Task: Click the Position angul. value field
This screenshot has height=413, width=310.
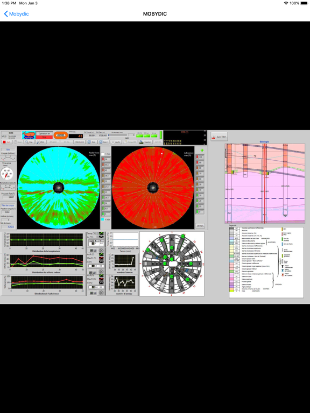Action: (7, 212)
